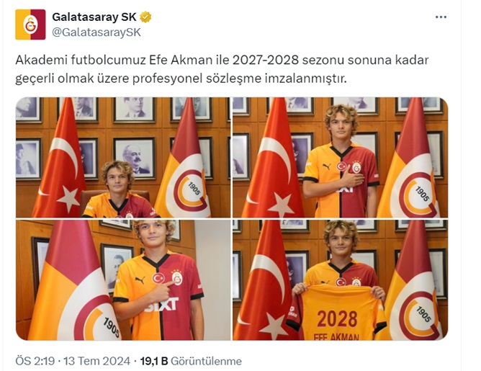Open the three-dot more options menu
The image size is (481, 371).
441,17
